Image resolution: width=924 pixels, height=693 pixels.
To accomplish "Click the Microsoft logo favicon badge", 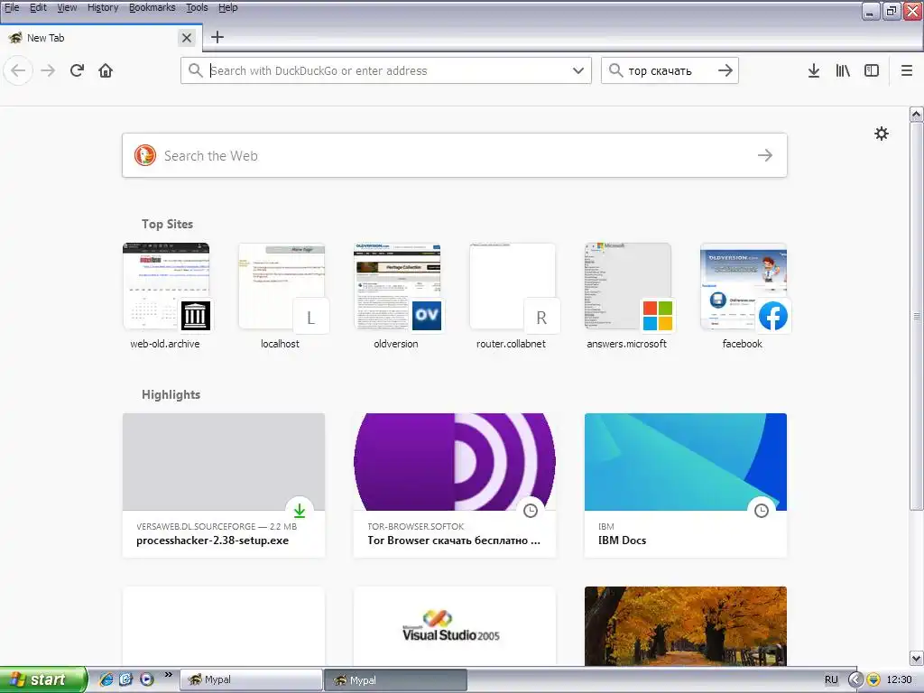I will pos(657,317).
